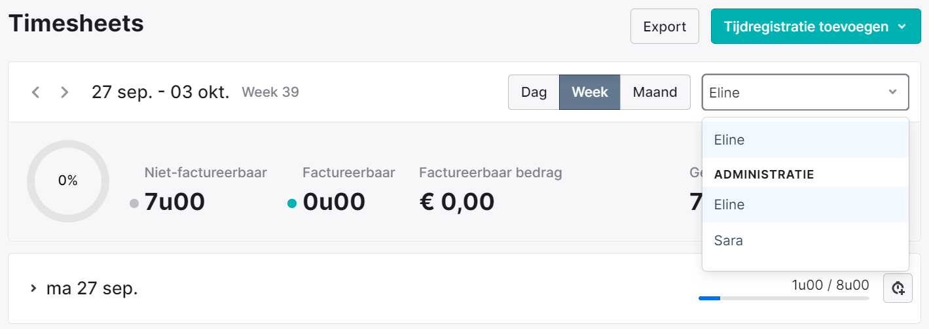Switch to the Maand view

655,92
